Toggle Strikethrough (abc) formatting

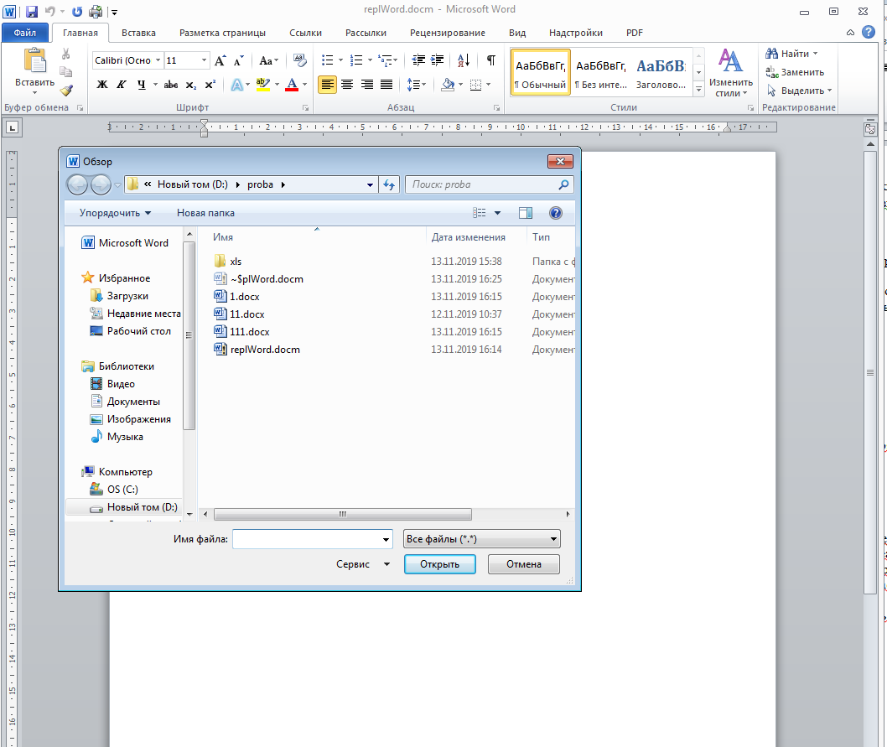click(171, 85)
